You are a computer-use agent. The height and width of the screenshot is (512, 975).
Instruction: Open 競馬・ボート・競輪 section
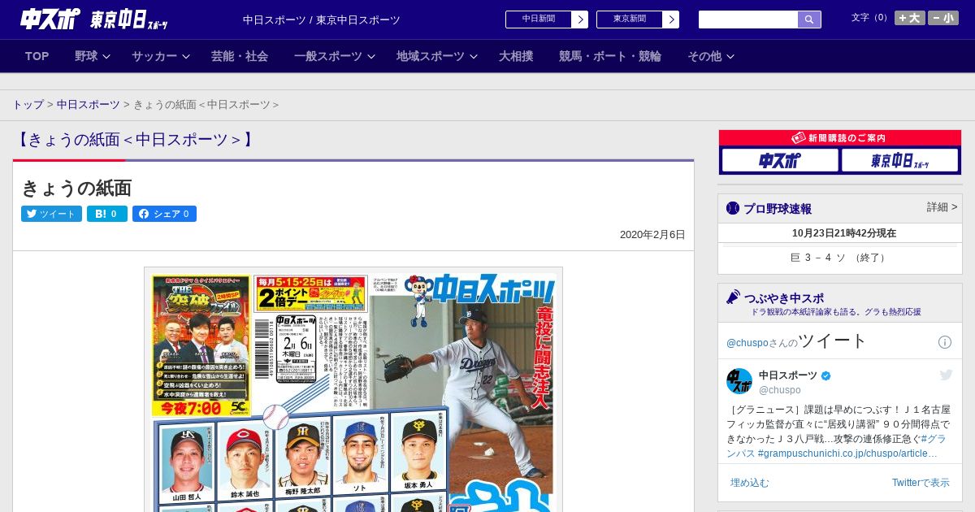[610, 56]
